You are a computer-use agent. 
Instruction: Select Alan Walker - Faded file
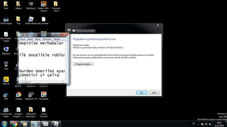coord(6,37)
